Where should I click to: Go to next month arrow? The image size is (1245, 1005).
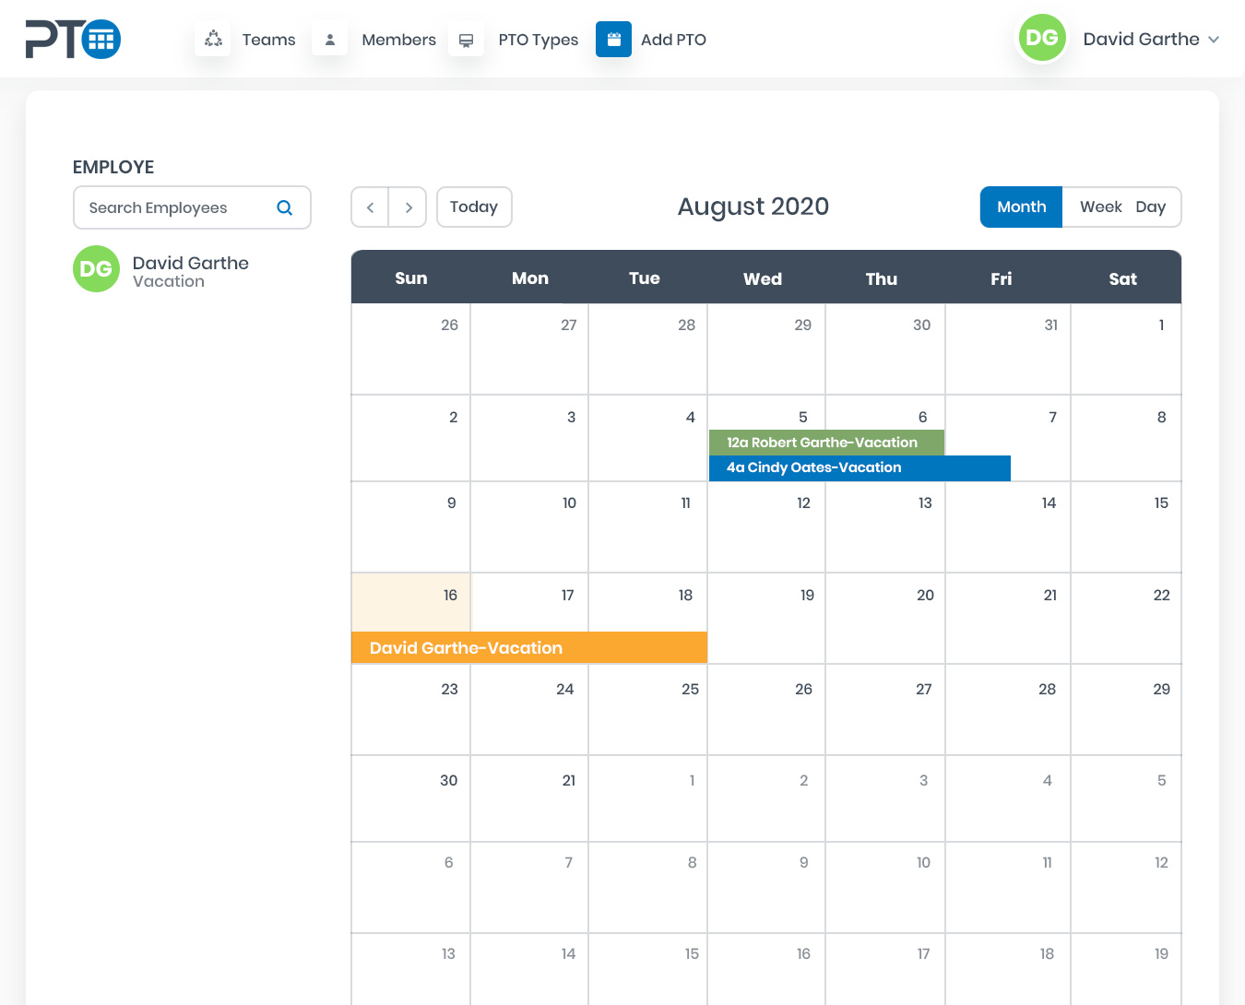click(408, 207)
